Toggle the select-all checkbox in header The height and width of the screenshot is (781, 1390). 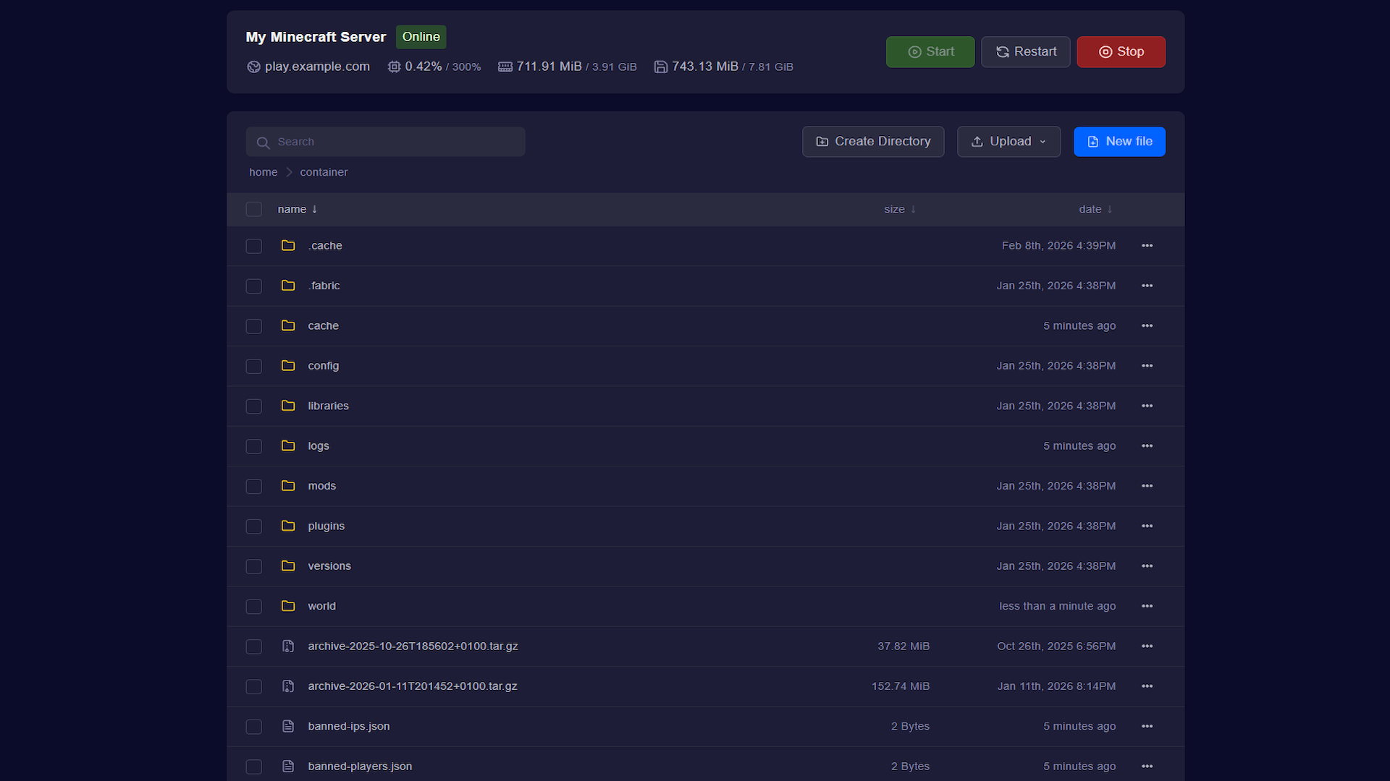coord(253,209)
